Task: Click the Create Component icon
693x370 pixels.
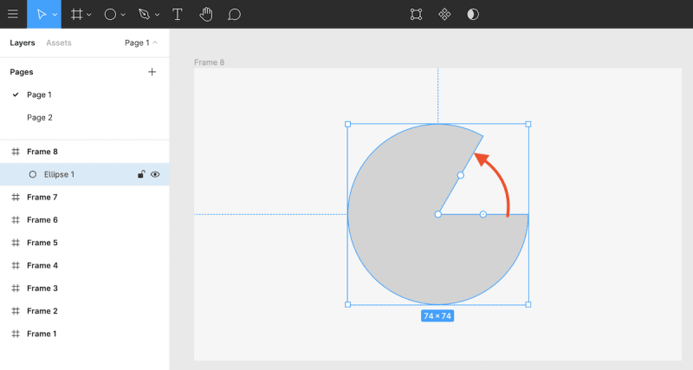Action: pos(444,14)
